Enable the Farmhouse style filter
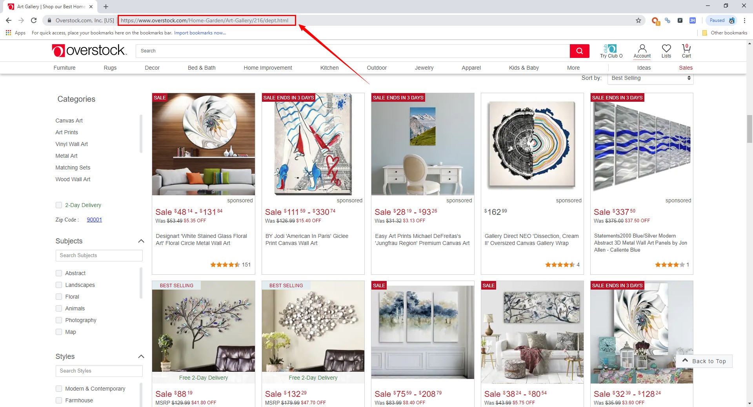The image size is (753, 407). [59, 400]
